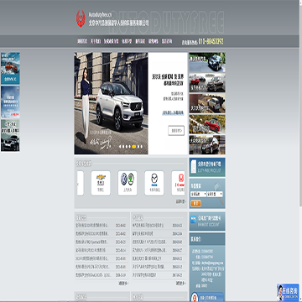
Task: Select the partially visible red logo brand tile
Action: click(178, 183)
